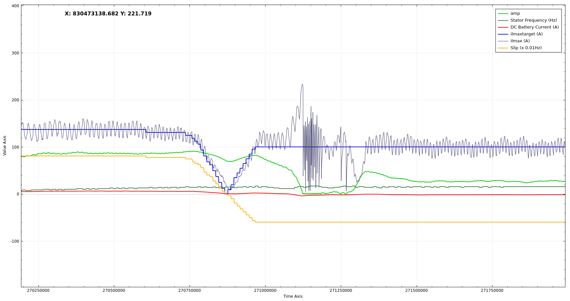Click the Time Axis label
This screenshot has height=301, width=570.
[x=293, y=296]
